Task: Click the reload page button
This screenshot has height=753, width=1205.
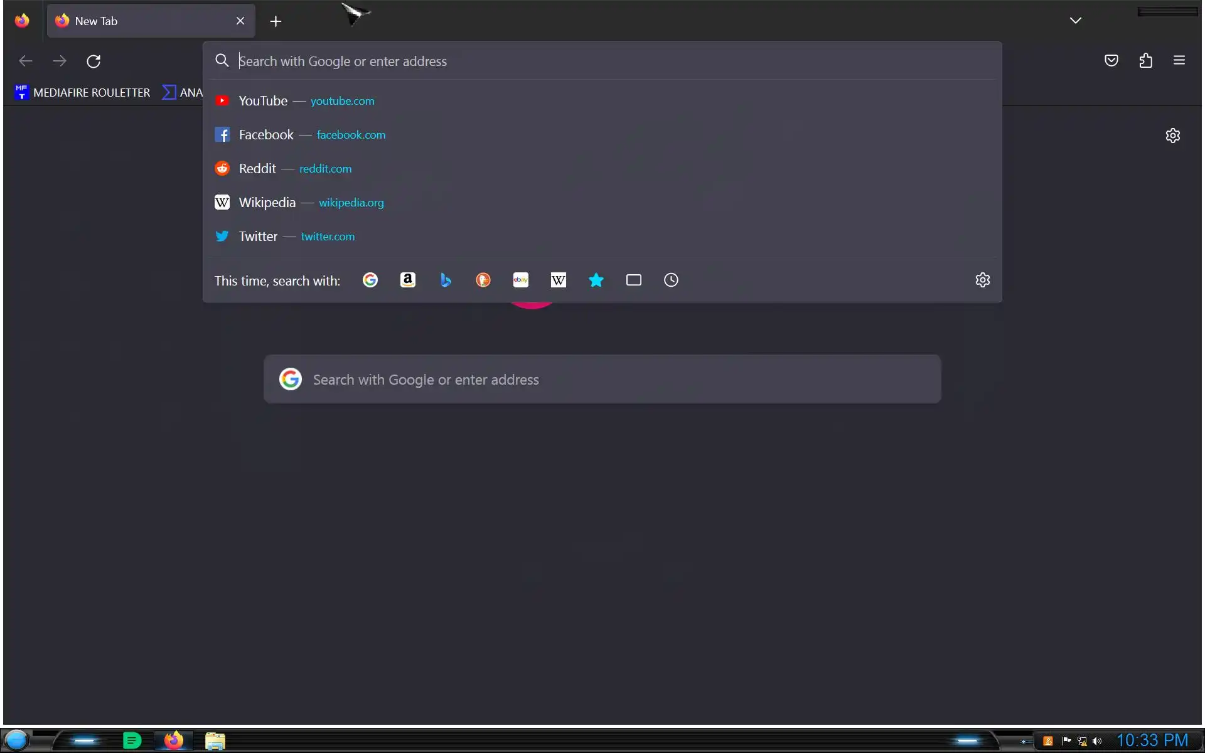Action: point(94,61)
